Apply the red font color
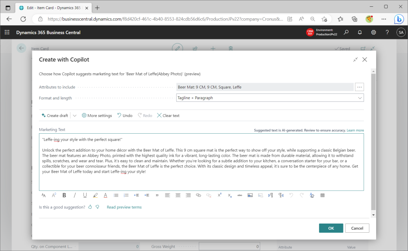Viewport: 408px width, 251px height. click(x=105, y=195)
